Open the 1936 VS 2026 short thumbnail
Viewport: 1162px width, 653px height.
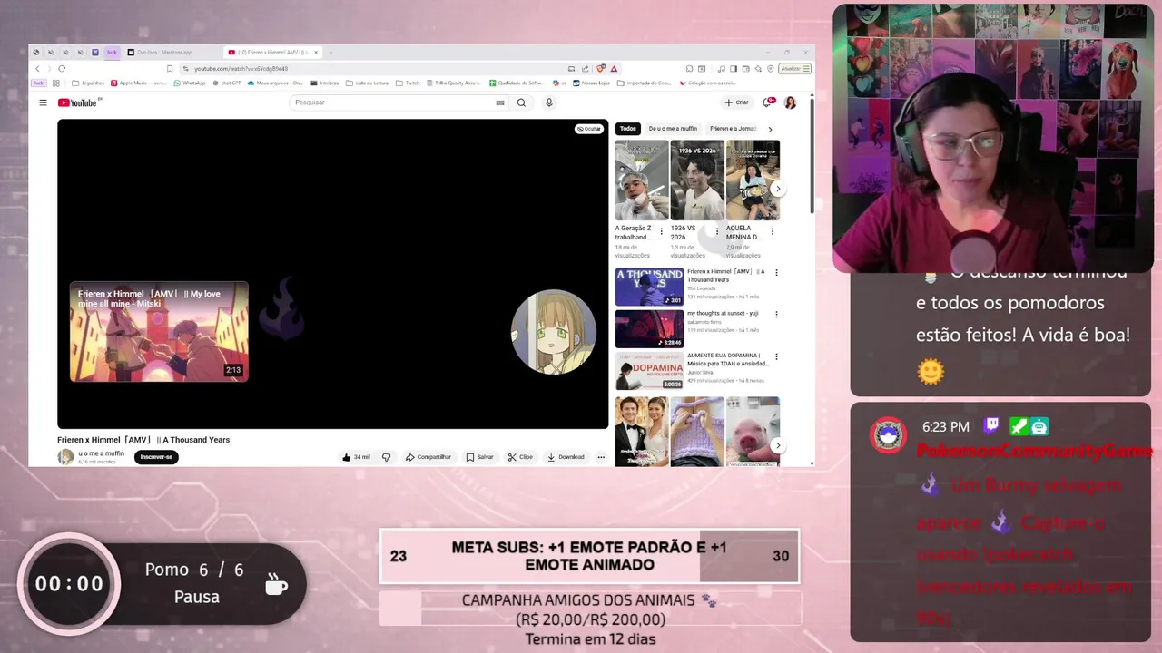[x=697, y=180]
